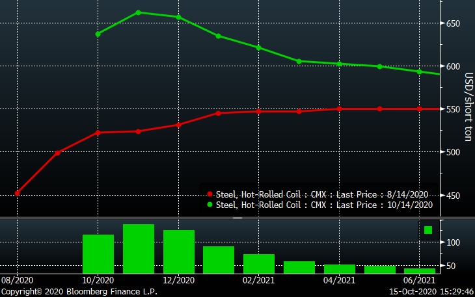
Task: Click the 650 price label on y-axis
Action: tap(454, 24)
